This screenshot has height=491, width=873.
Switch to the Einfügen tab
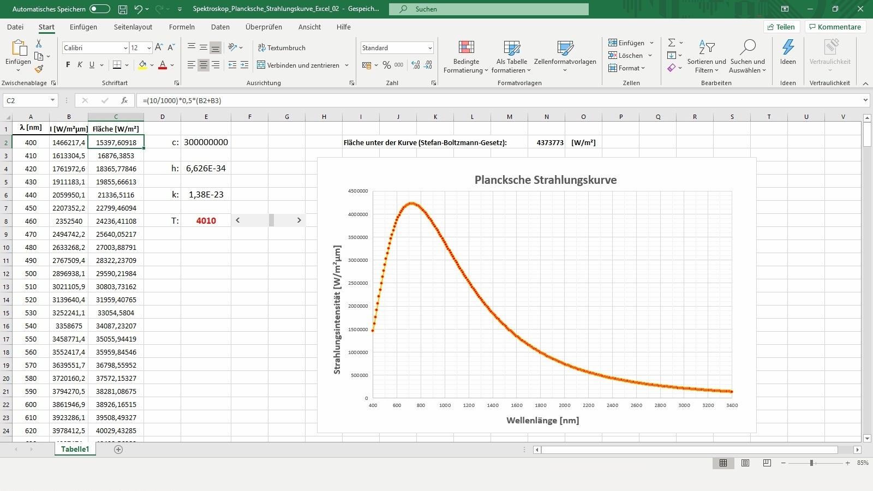(x=83, y=27)
